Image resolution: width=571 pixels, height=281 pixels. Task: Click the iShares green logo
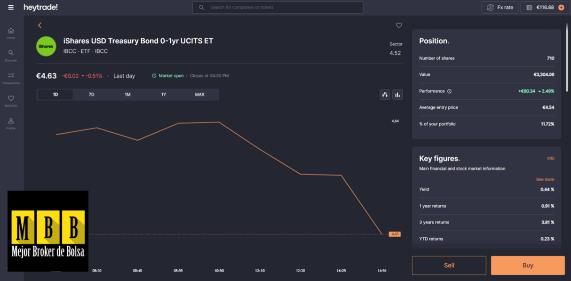tap(46, 46)
